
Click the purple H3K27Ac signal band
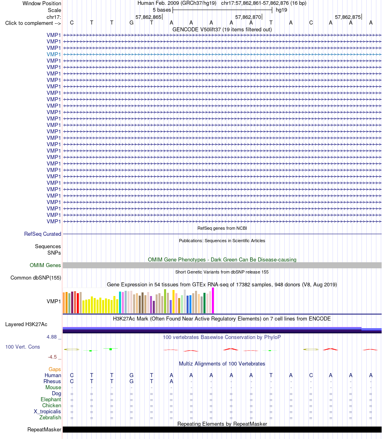[x=222, y=330]
